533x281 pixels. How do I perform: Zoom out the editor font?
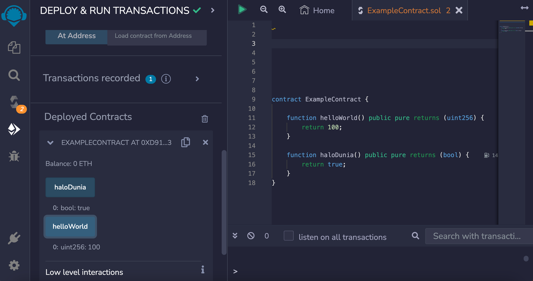point(264,10)
